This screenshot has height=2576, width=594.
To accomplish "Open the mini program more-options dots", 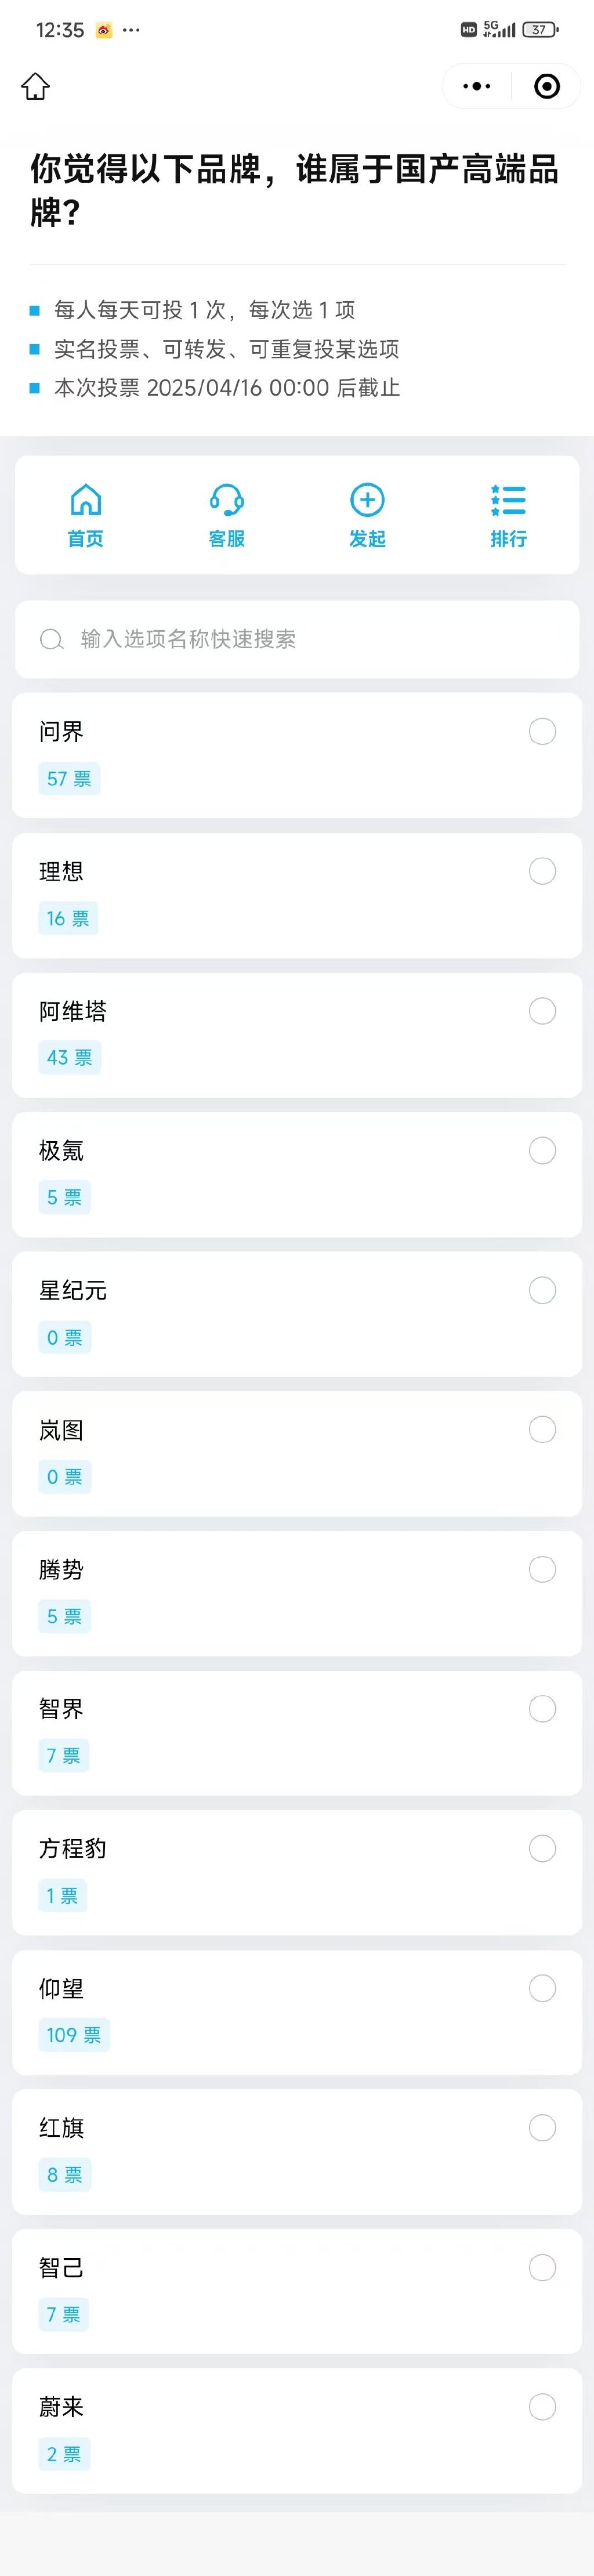I will pyautogui.click(x=477, y=86).
